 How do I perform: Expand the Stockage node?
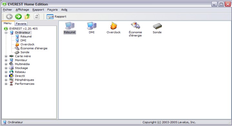click(6, 68)
